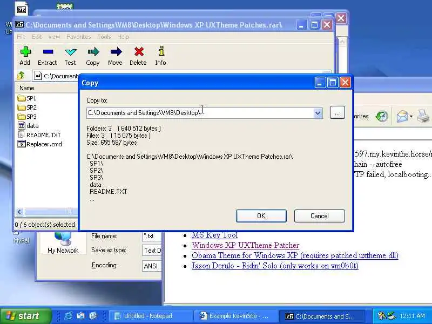
Task: Open the mail icon dropdown arrow in browser
Action: point(411,117)
